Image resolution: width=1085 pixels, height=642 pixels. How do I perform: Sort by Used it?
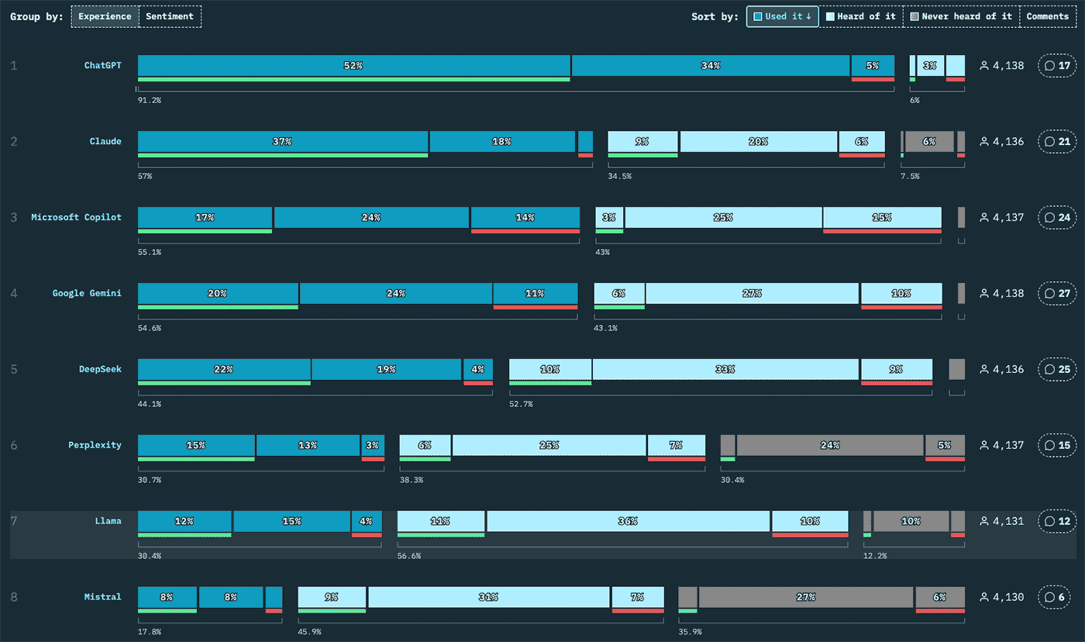pos(783,16)
